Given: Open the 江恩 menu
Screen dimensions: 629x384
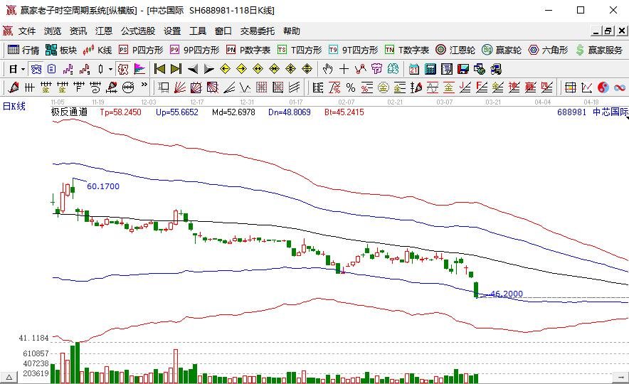Looking at the screenshot, I should coord(104,31).
